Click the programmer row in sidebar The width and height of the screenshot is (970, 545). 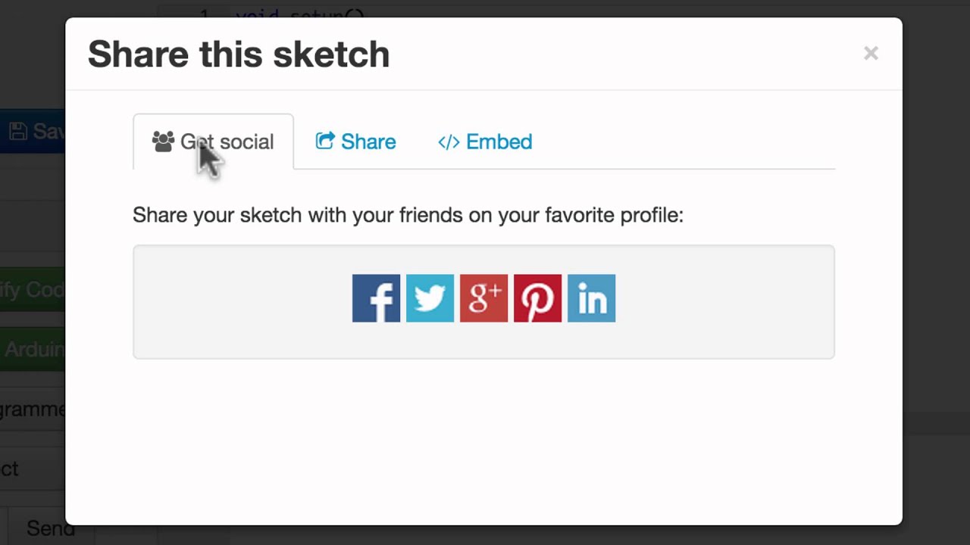coord(32,410)
